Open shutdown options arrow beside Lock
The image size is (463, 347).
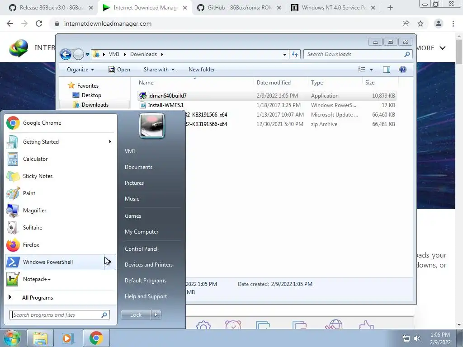[x=156, y=315]
